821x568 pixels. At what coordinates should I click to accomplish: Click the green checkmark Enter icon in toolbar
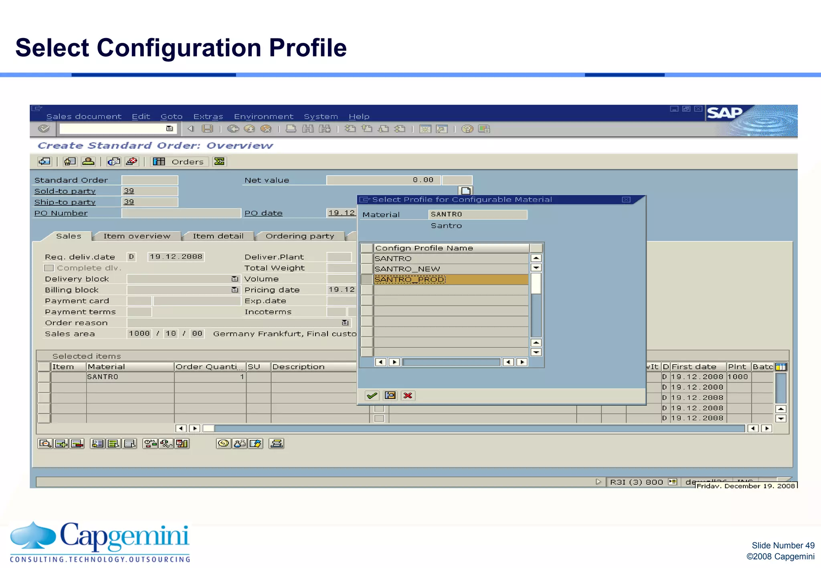(43, 129)
